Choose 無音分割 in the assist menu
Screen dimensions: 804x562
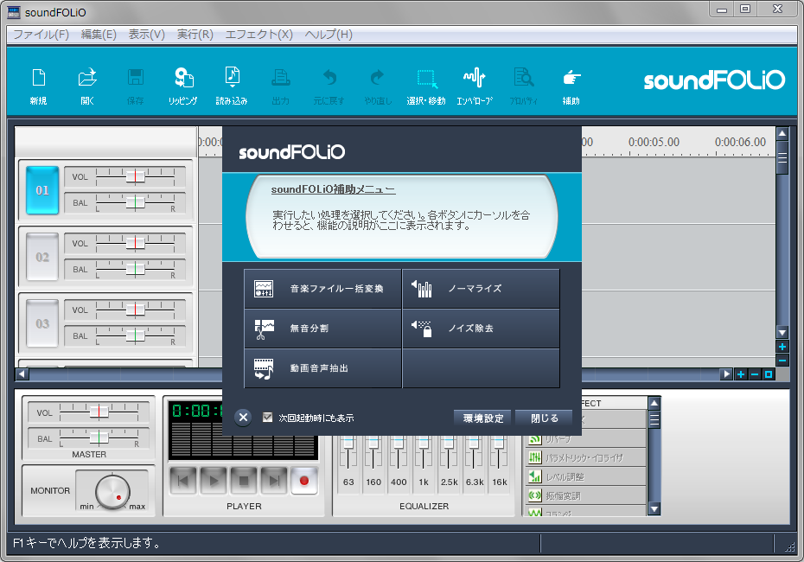pyautogui.click(x=322, y=329)
